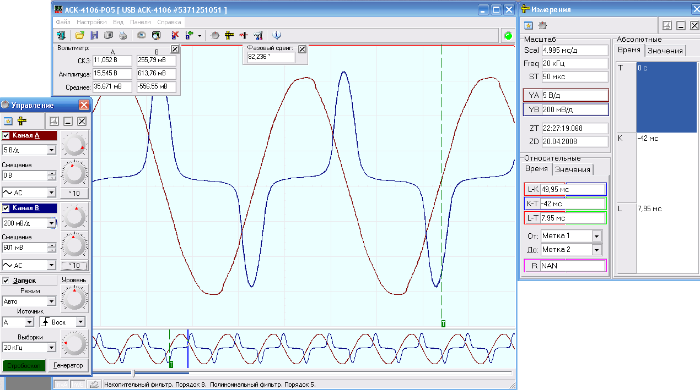Toggle the Канал B checkbox
The width and height of the screenshot is (700, 390).
[x=6, y=208]
